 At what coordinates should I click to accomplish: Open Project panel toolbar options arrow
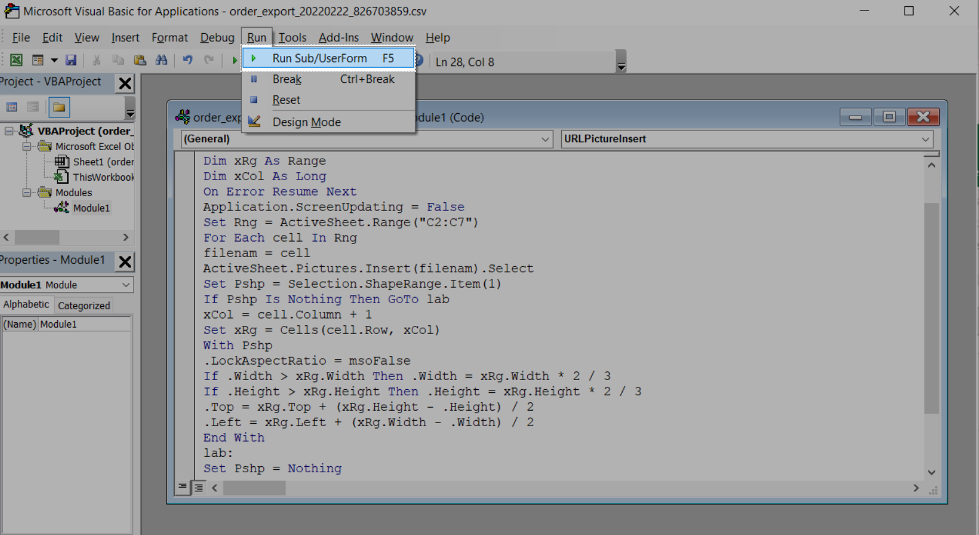pyautogui.click(x=130, y=108)
